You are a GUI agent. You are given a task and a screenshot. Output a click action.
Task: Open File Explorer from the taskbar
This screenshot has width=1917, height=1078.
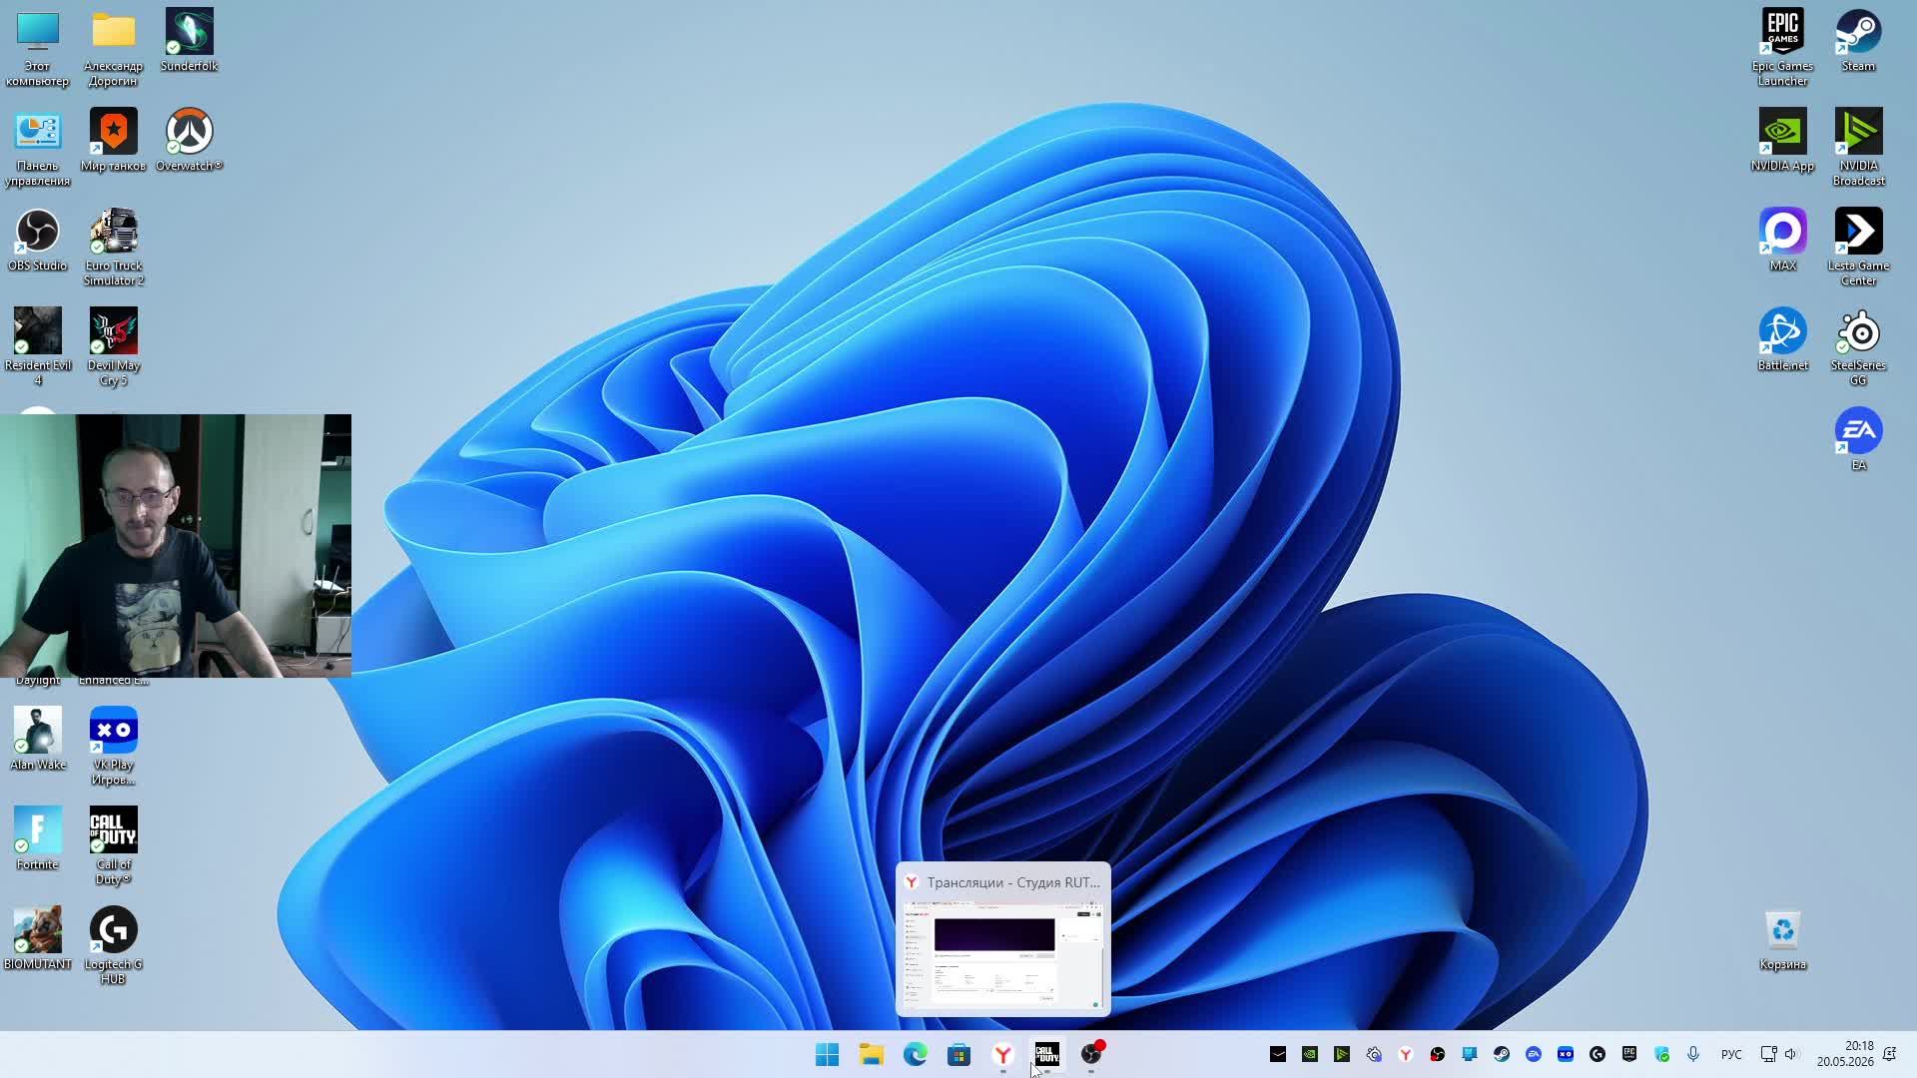point(871,1054)
